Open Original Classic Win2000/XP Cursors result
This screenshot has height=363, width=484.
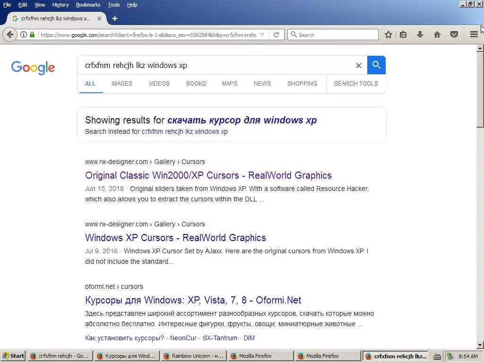pos(208,175)
